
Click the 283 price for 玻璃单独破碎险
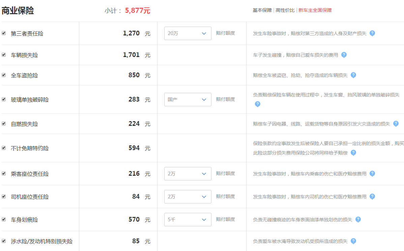(x=134, y=99)
